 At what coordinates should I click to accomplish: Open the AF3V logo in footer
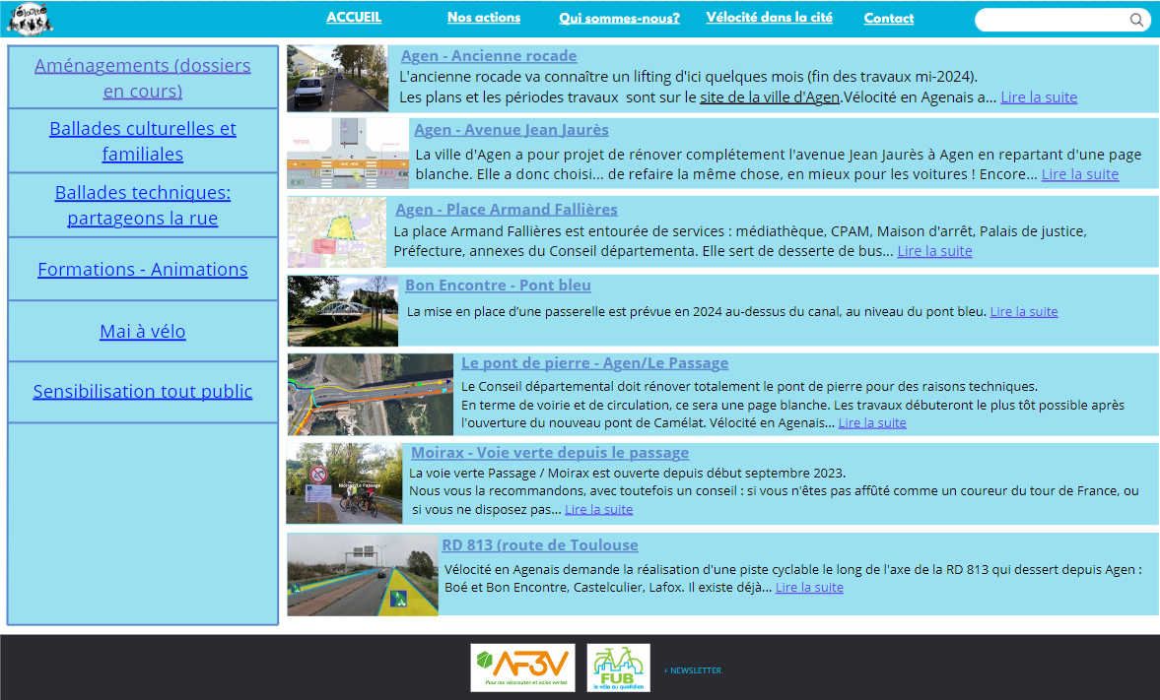point(522,668)
